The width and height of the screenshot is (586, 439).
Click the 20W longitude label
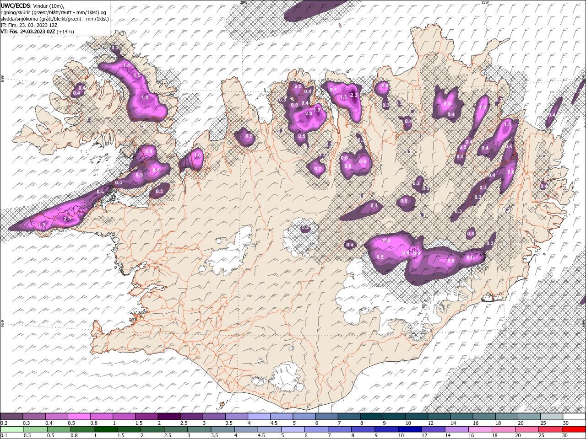point(244,2)
